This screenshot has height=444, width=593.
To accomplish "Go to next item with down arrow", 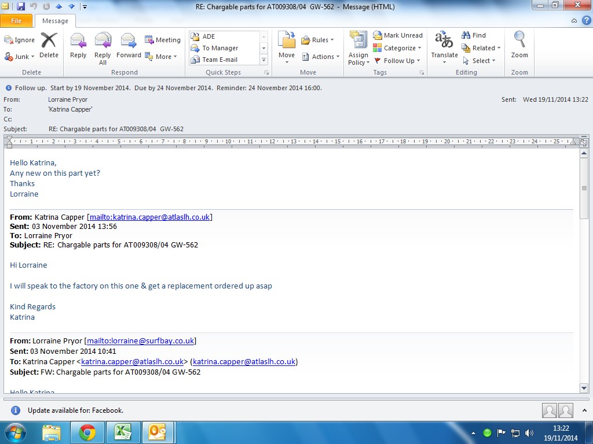I will [71, 6].
